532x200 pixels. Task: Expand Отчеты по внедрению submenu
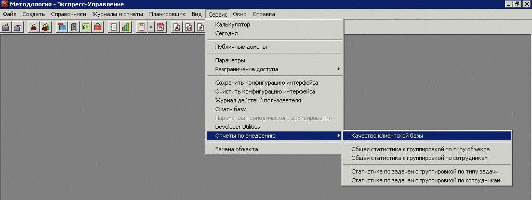pyautogui.click(x=275, y=136)
